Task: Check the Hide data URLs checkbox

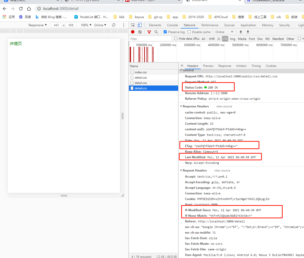Action: pyautogui.click(x=176, y=38)
